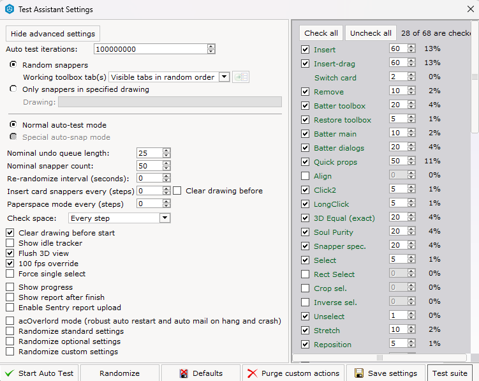Enable Force single select
Image resolution: width=479 pixels, height=381 pixels.
click(x=10, y=274)
